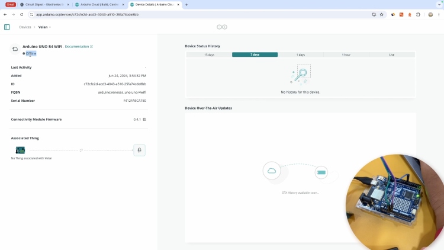Image resolution: width=444 pixels, height=250 pixels.
Task: Go forward in browser history
Action: (x=13, y=14)
